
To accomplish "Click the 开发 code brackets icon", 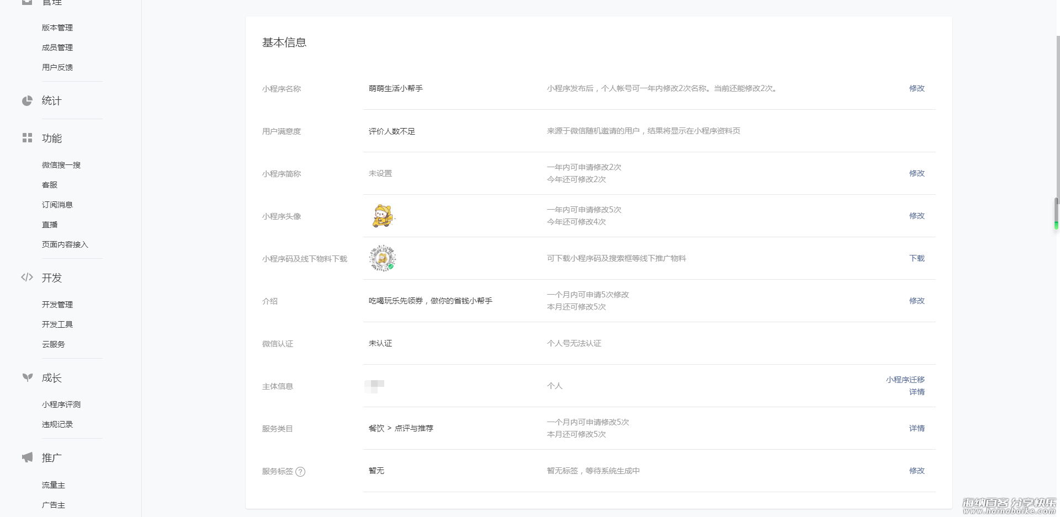I will click(27, 277).
